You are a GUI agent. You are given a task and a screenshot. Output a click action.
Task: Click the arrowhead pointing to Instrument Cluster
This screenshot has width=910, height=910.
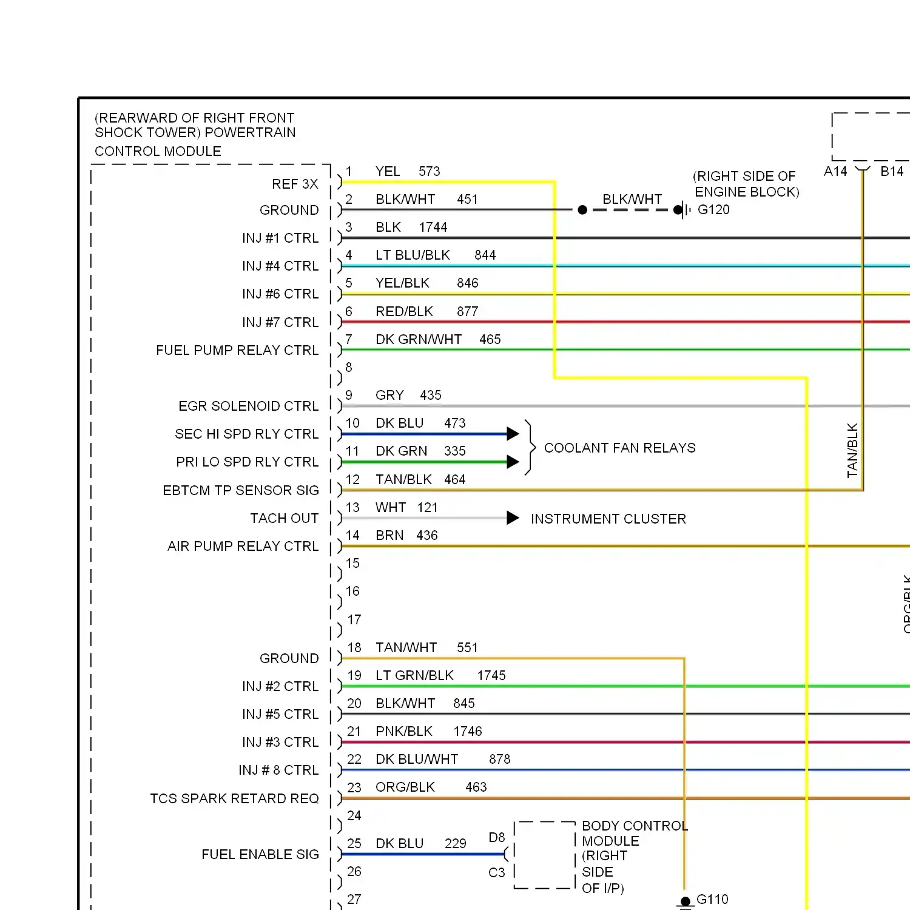[x=513, y=518]
